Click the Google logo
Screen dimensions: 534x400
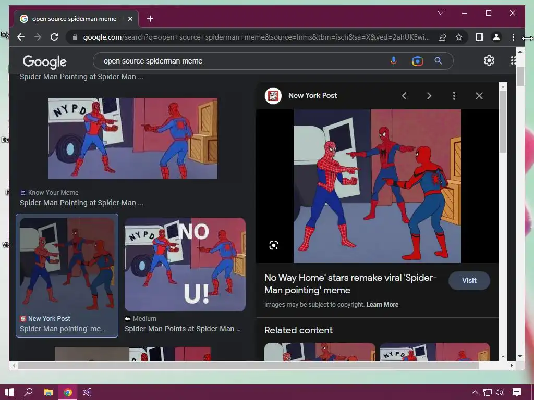point(45,61)
